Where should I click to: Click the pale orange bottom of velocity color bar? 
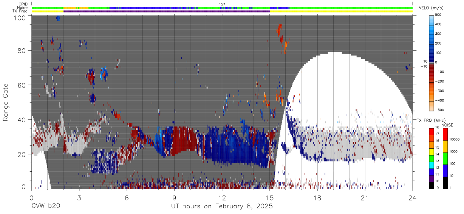(x=432, y=106)
